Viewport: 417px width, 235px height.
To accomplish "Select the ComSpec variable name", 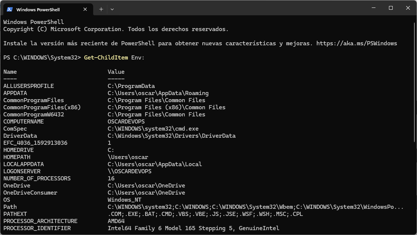I will coord(15,129).
